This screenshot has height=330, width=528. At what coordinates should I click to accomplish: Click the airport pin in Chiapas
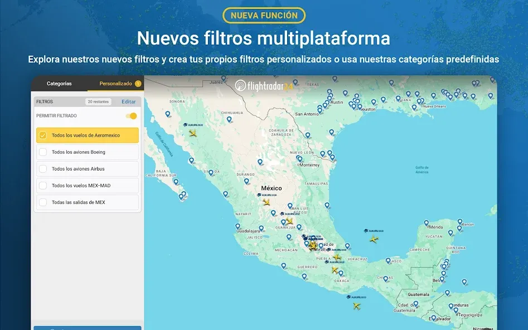click(386, 279)
